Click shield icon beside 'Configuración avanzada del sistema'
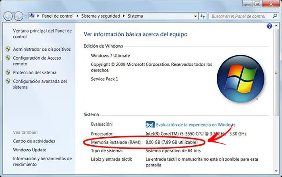The width and height of the screenshot is (282, 177). [8, 81]
